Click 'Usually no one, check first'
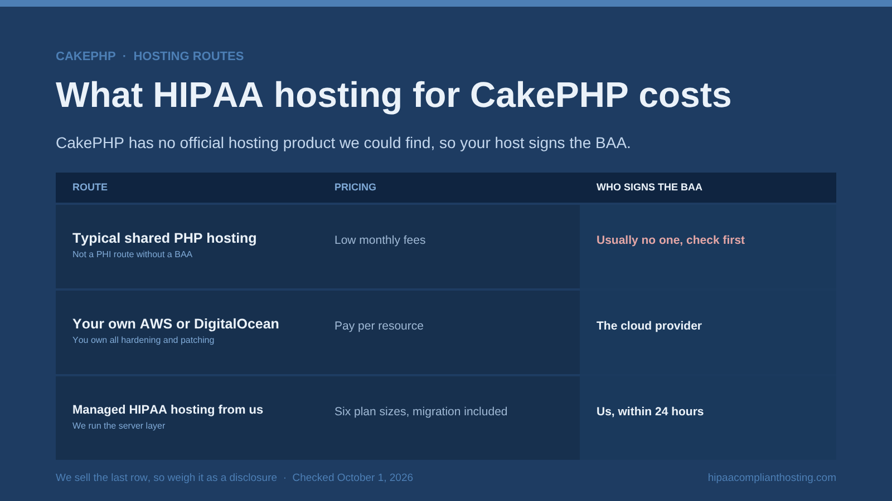This screenshot has height=501, width=892. 671,240
